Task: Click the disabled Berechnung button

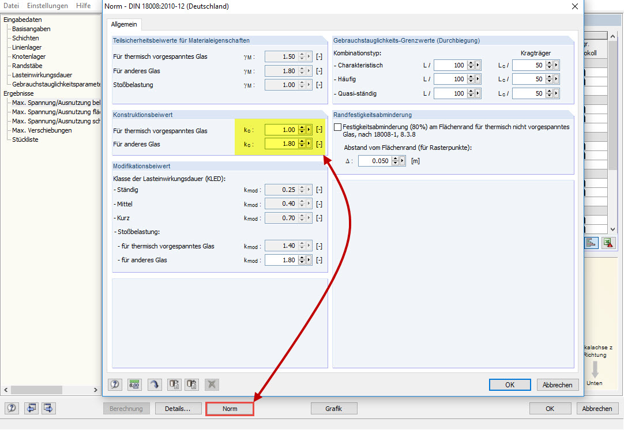Action: [x=126, y=409]
